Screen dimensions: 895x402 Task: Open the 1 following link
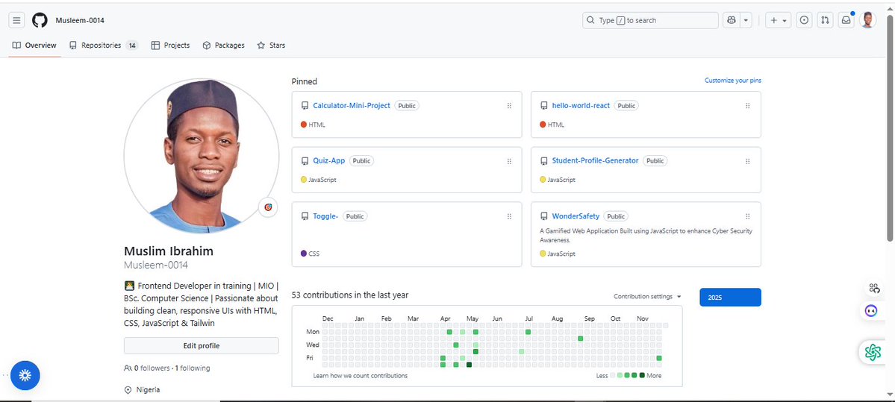193,368
